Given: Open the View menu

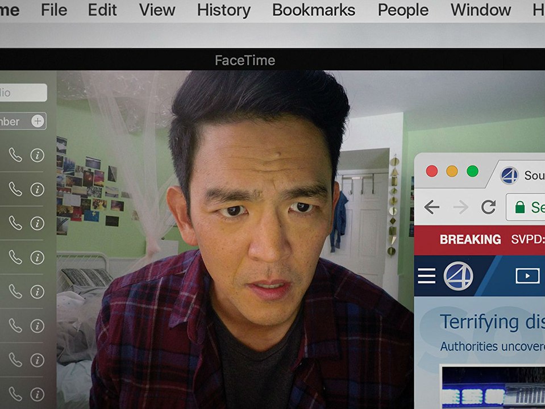Looking at the screenshot, I should tap(157, 10).
